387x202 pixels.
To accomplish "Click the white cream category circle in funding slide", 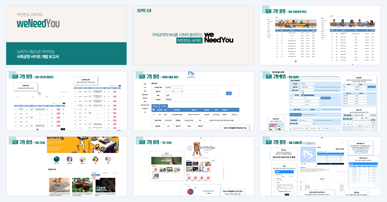I will (83, 159).
